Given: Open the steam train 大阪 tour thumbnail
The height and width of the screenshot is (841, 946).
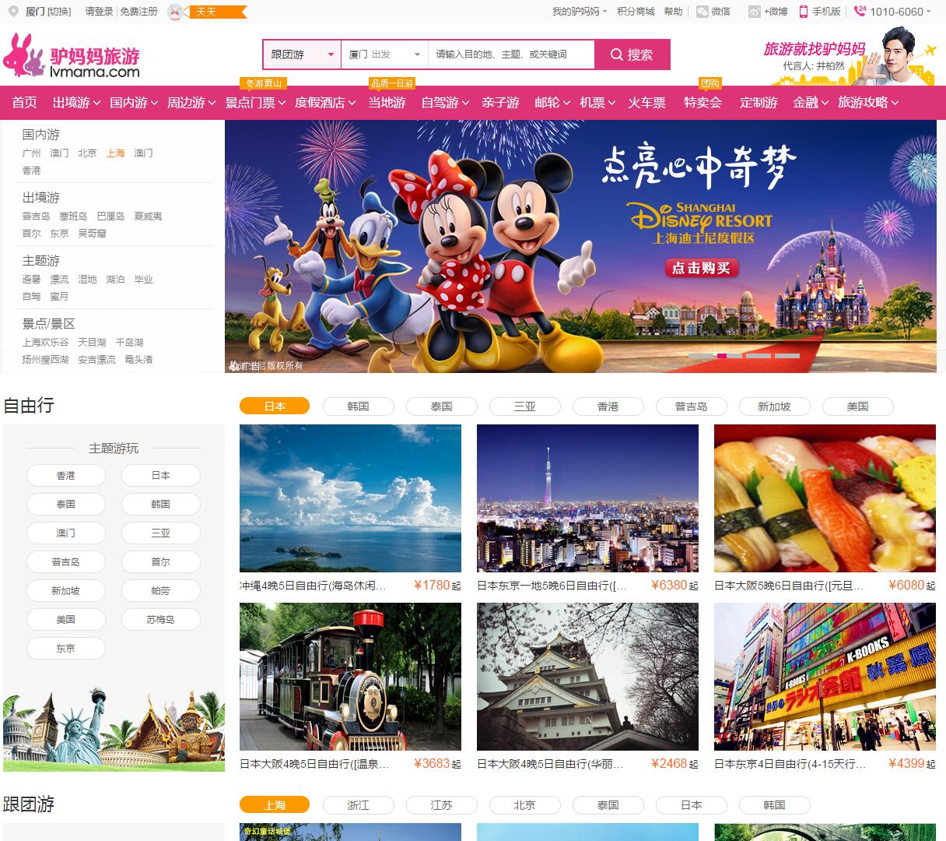Looking at the screenshot, I should (350, 677).
